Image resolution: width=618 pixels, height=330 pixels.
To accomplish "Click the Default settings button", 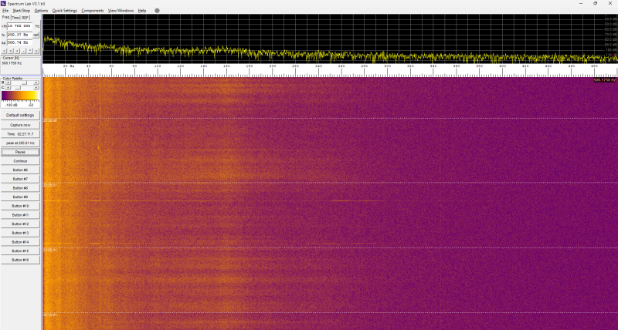I will (20, 115).
